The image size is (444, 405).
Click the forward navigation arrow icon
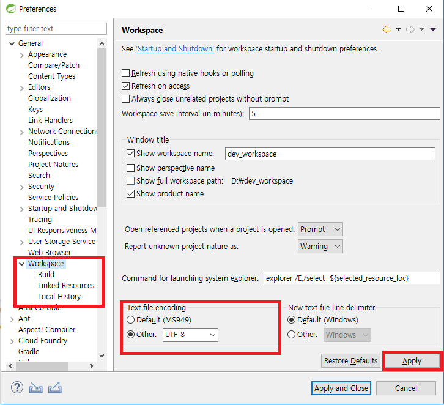click(x=410, y=29)
